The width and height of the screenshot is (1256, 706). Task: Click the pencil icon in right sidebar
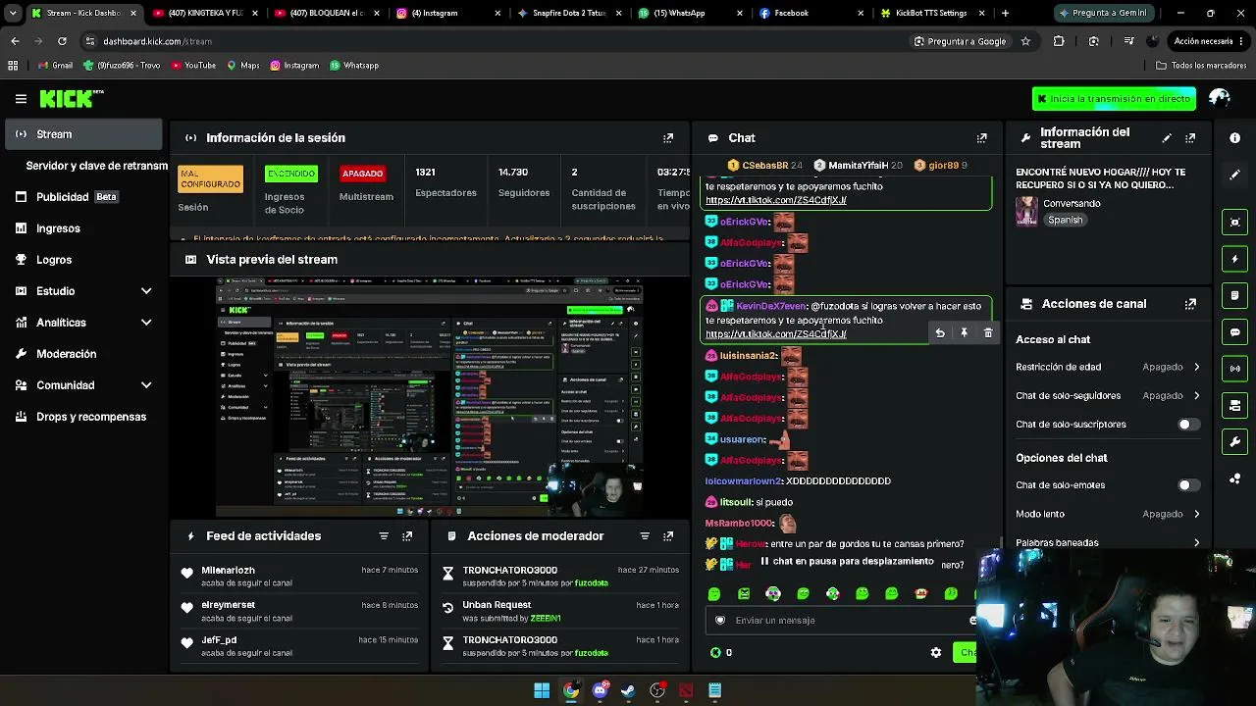point(1235,175)
